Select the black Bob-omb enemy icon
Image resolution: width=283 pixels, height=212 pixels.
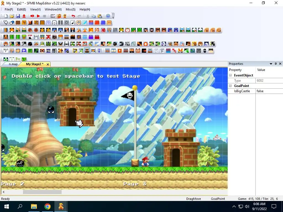pos(115,44)
